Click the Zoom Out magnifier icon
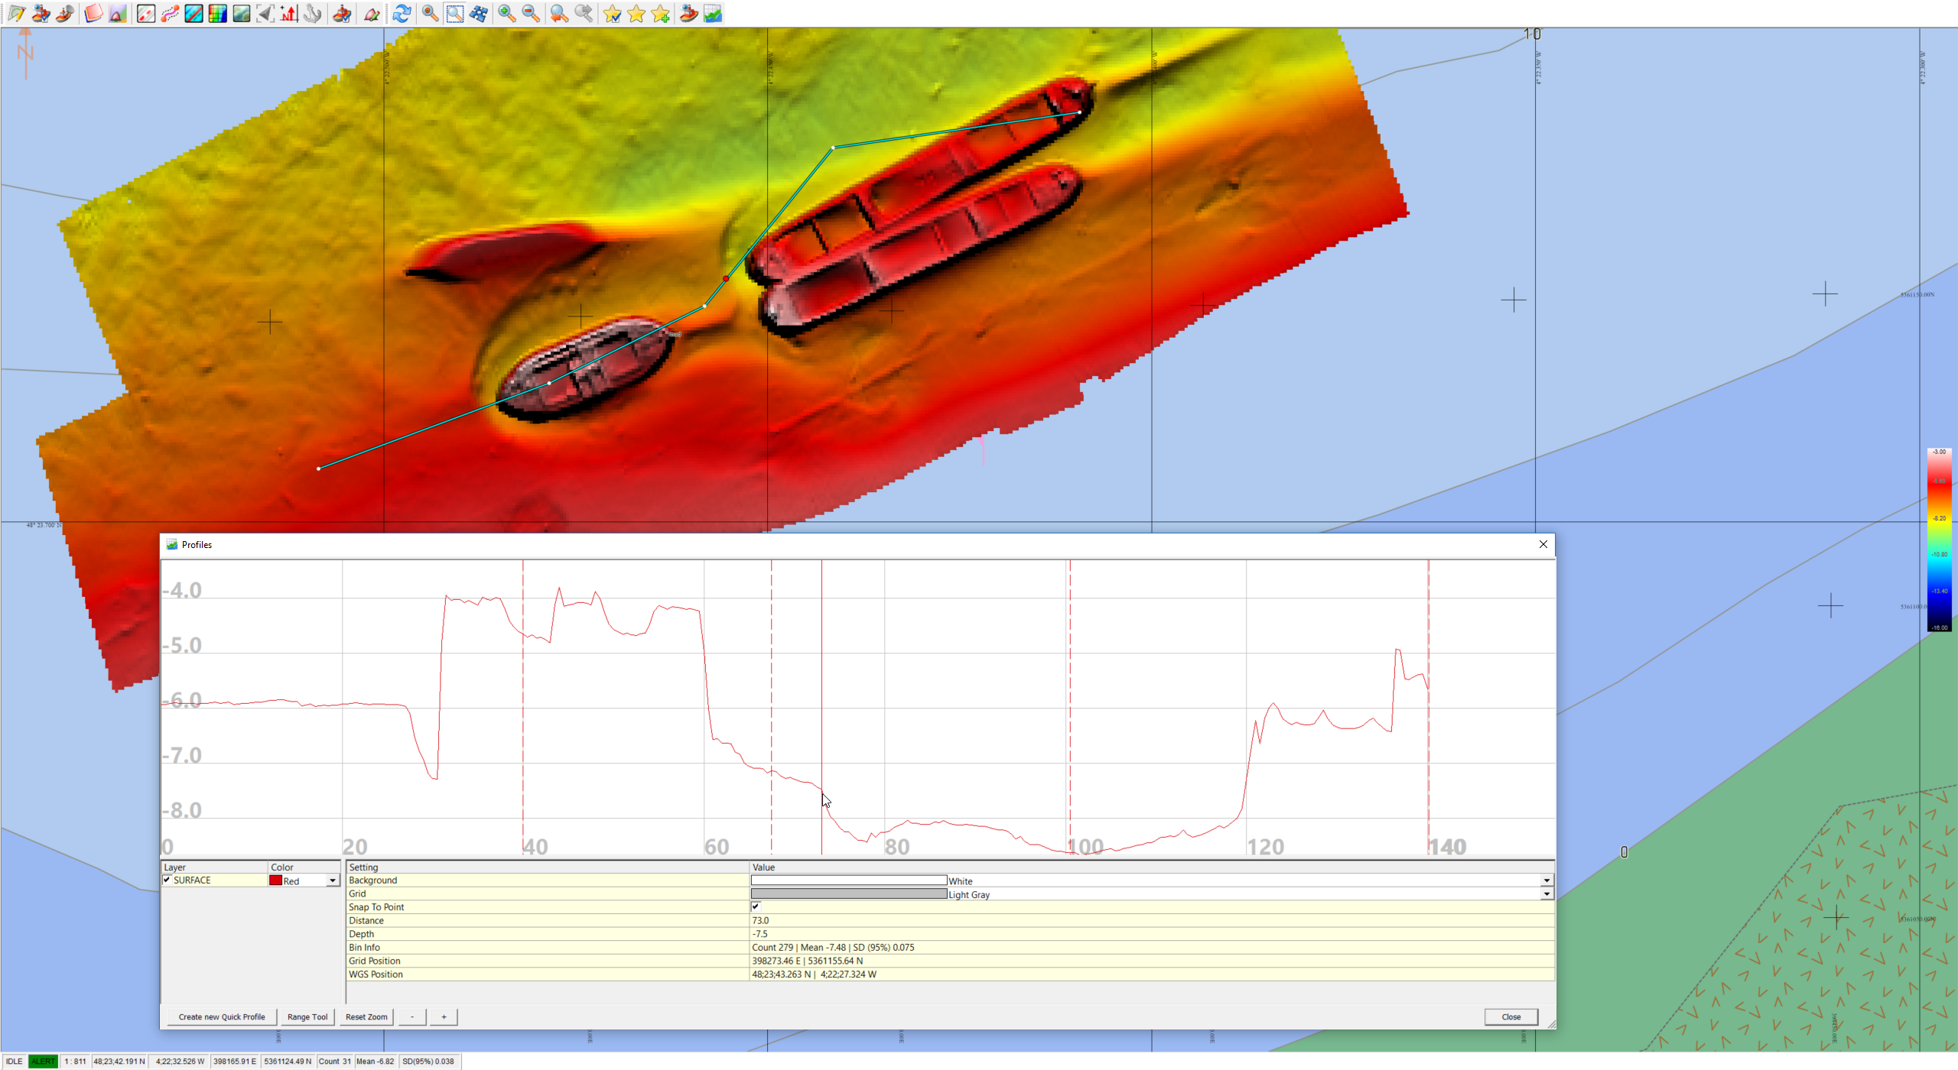1958x1070 pixels. coord(531,13)
